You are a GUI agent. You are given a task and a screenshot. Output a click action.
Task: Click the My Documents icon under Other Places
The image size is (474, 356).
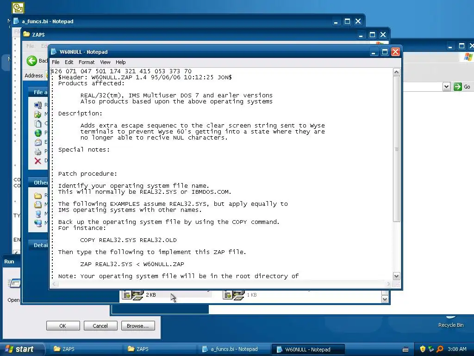(x=38, y=204)
